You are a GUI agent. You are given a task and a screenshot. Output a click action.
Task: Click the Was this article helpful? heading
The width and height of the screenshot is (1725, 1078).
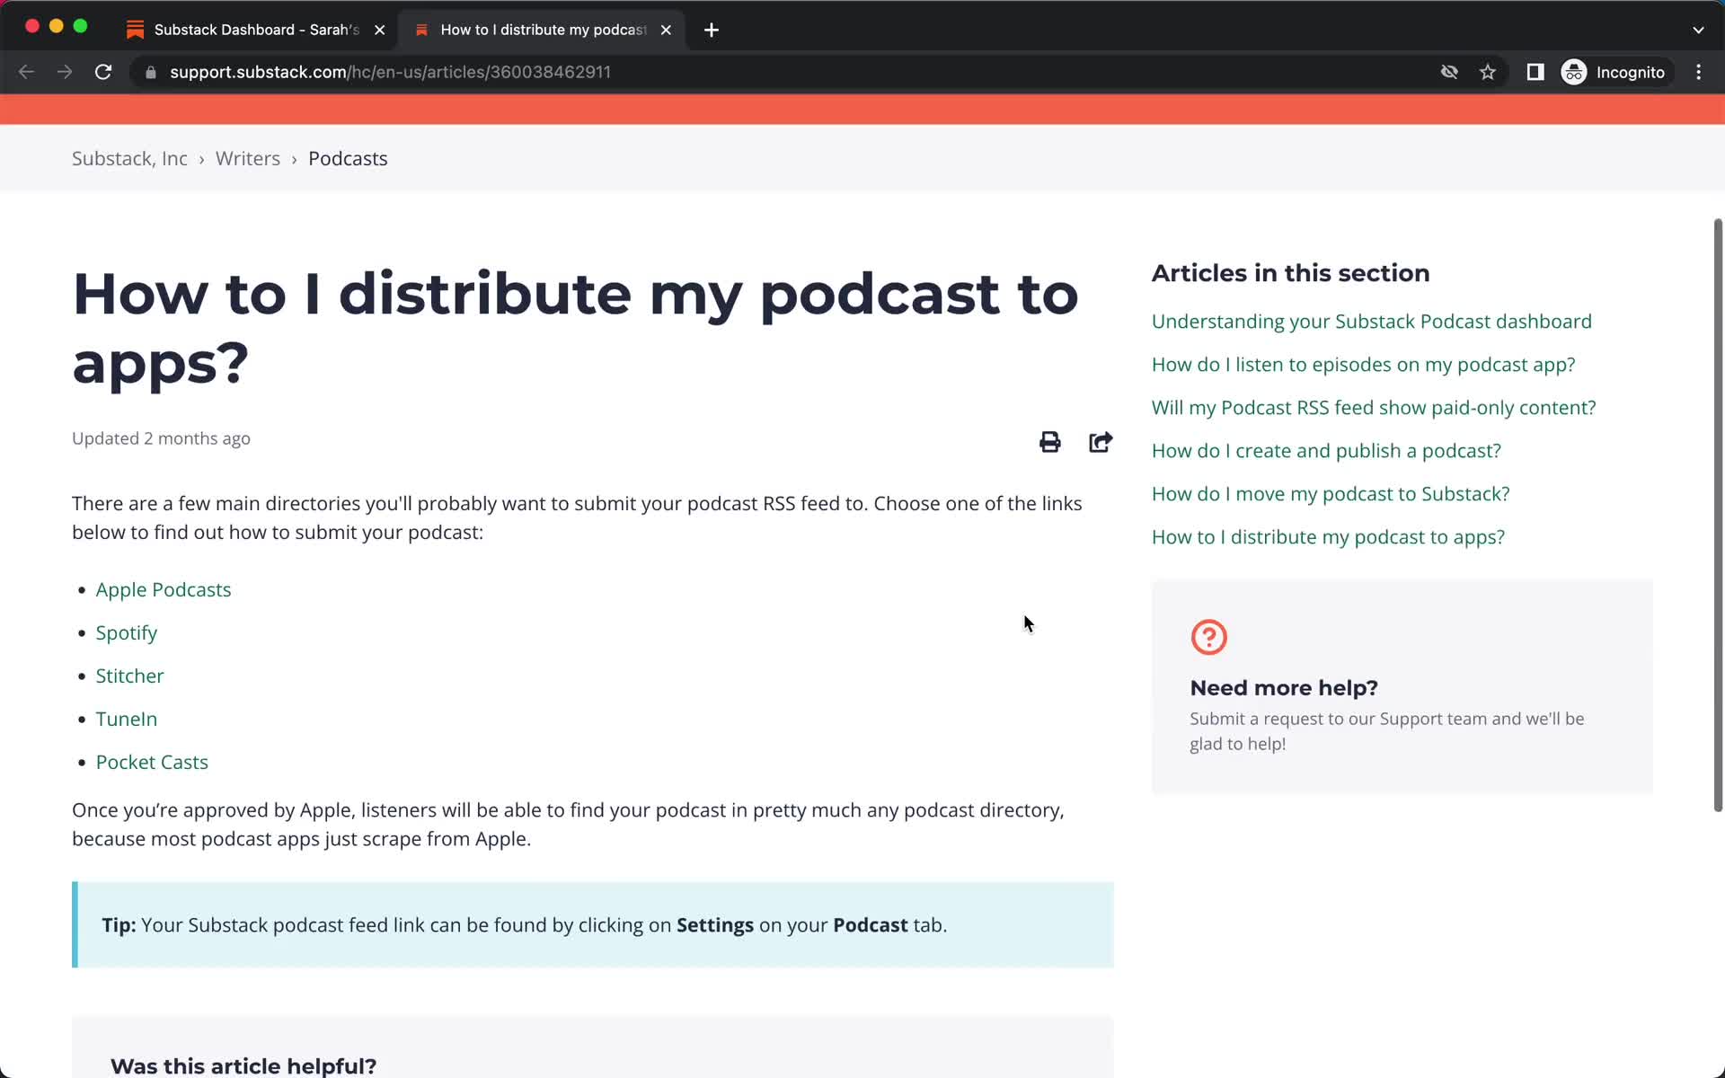(243, 1065)
